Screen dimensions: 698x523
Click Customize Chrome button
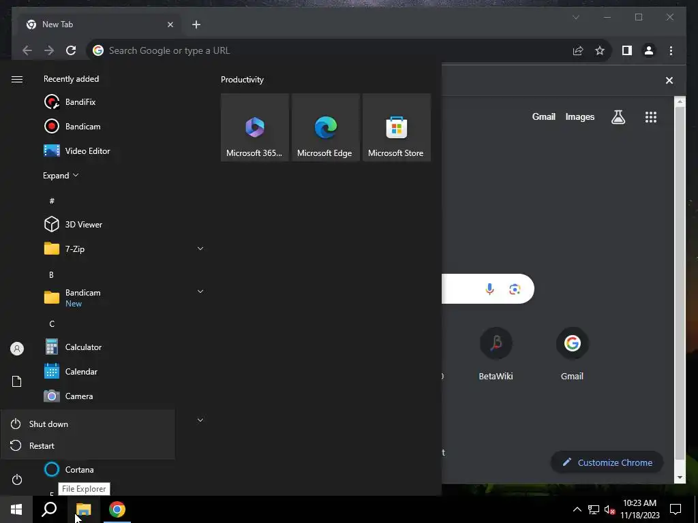pyautogui.click(x=607, y=462)
